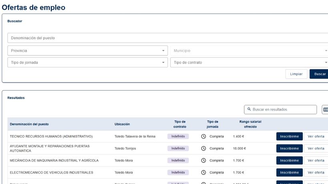Open the Tipo de contrato dropdown
Image resolution: width=328 pixels, height=184 pixels.
[x=249, y=63]
